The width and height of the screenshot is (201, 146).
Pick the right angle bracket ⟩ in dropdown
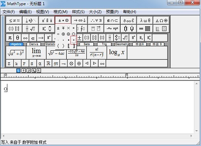63,46
